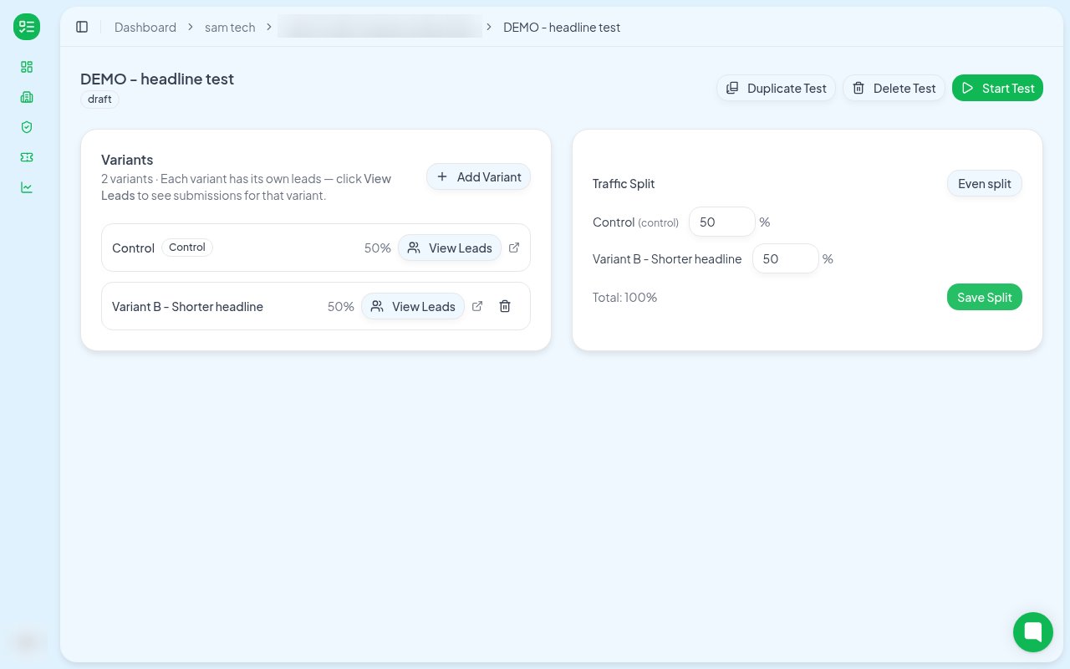The height and width of the screenshot is (669, 1070).
Task: Select the shield check icon in the sidebar
Action: point(27,127)
